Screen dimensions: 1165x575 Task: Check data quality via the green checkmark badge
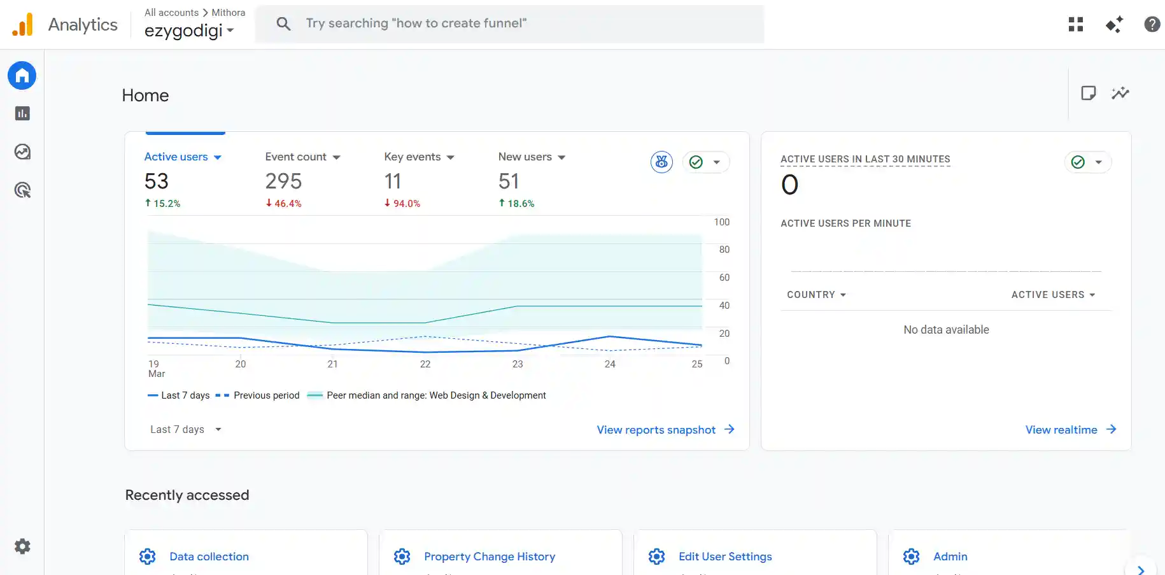tap(697, 162)
